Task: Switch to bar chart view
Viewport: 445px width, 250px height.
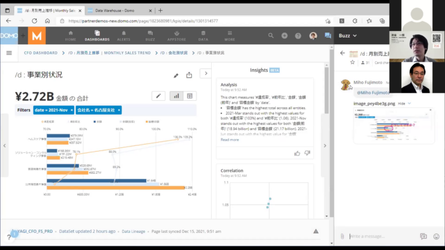Action: click(x=176, y=96)
